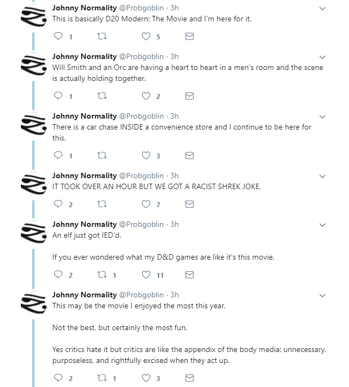Image resolution: width=349 pixels, height=387 pixels.
Task: Expand the menu chevron on the car chase tweet
Action: 322,117
